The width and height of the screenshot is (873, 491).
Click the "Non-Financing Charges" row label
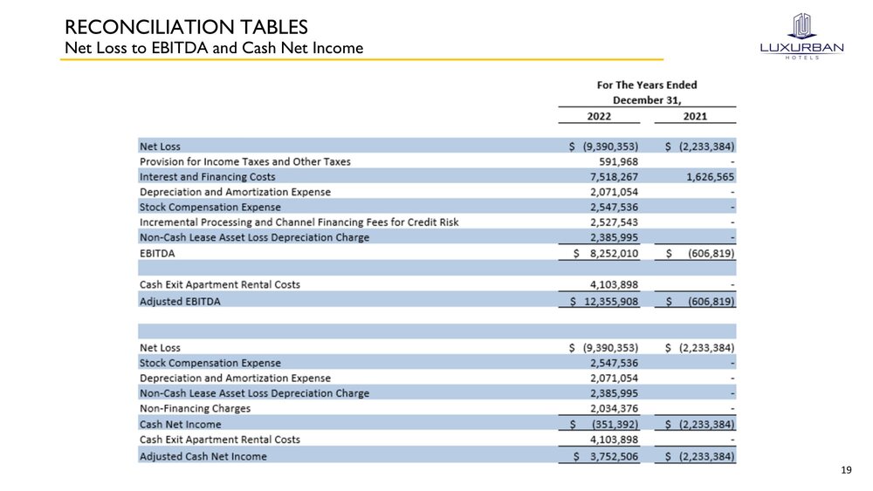[x=195, y=408]
